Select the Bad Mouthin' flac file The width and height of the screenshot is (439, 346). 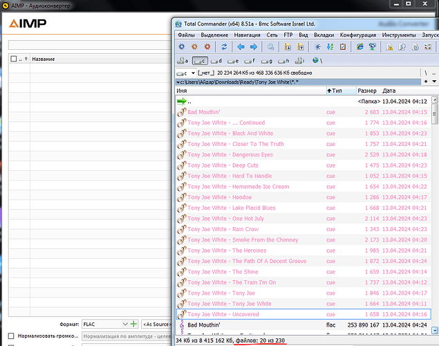[x=303, y=325]
